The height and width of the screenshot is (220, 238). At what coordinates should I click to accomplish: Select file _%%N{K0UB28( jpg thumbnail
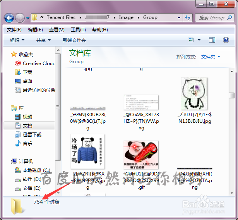coord(87,108)
